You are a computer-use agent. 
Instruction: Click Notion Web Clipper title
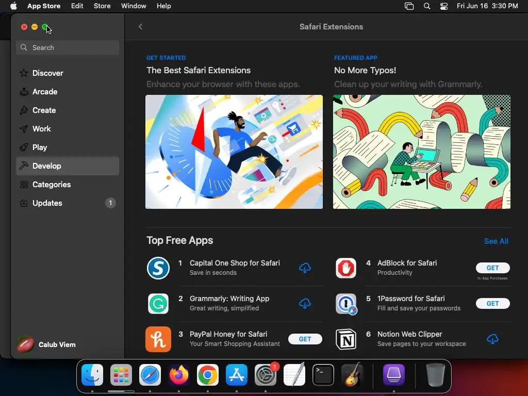pyautogui.click(x=409, y=334)
